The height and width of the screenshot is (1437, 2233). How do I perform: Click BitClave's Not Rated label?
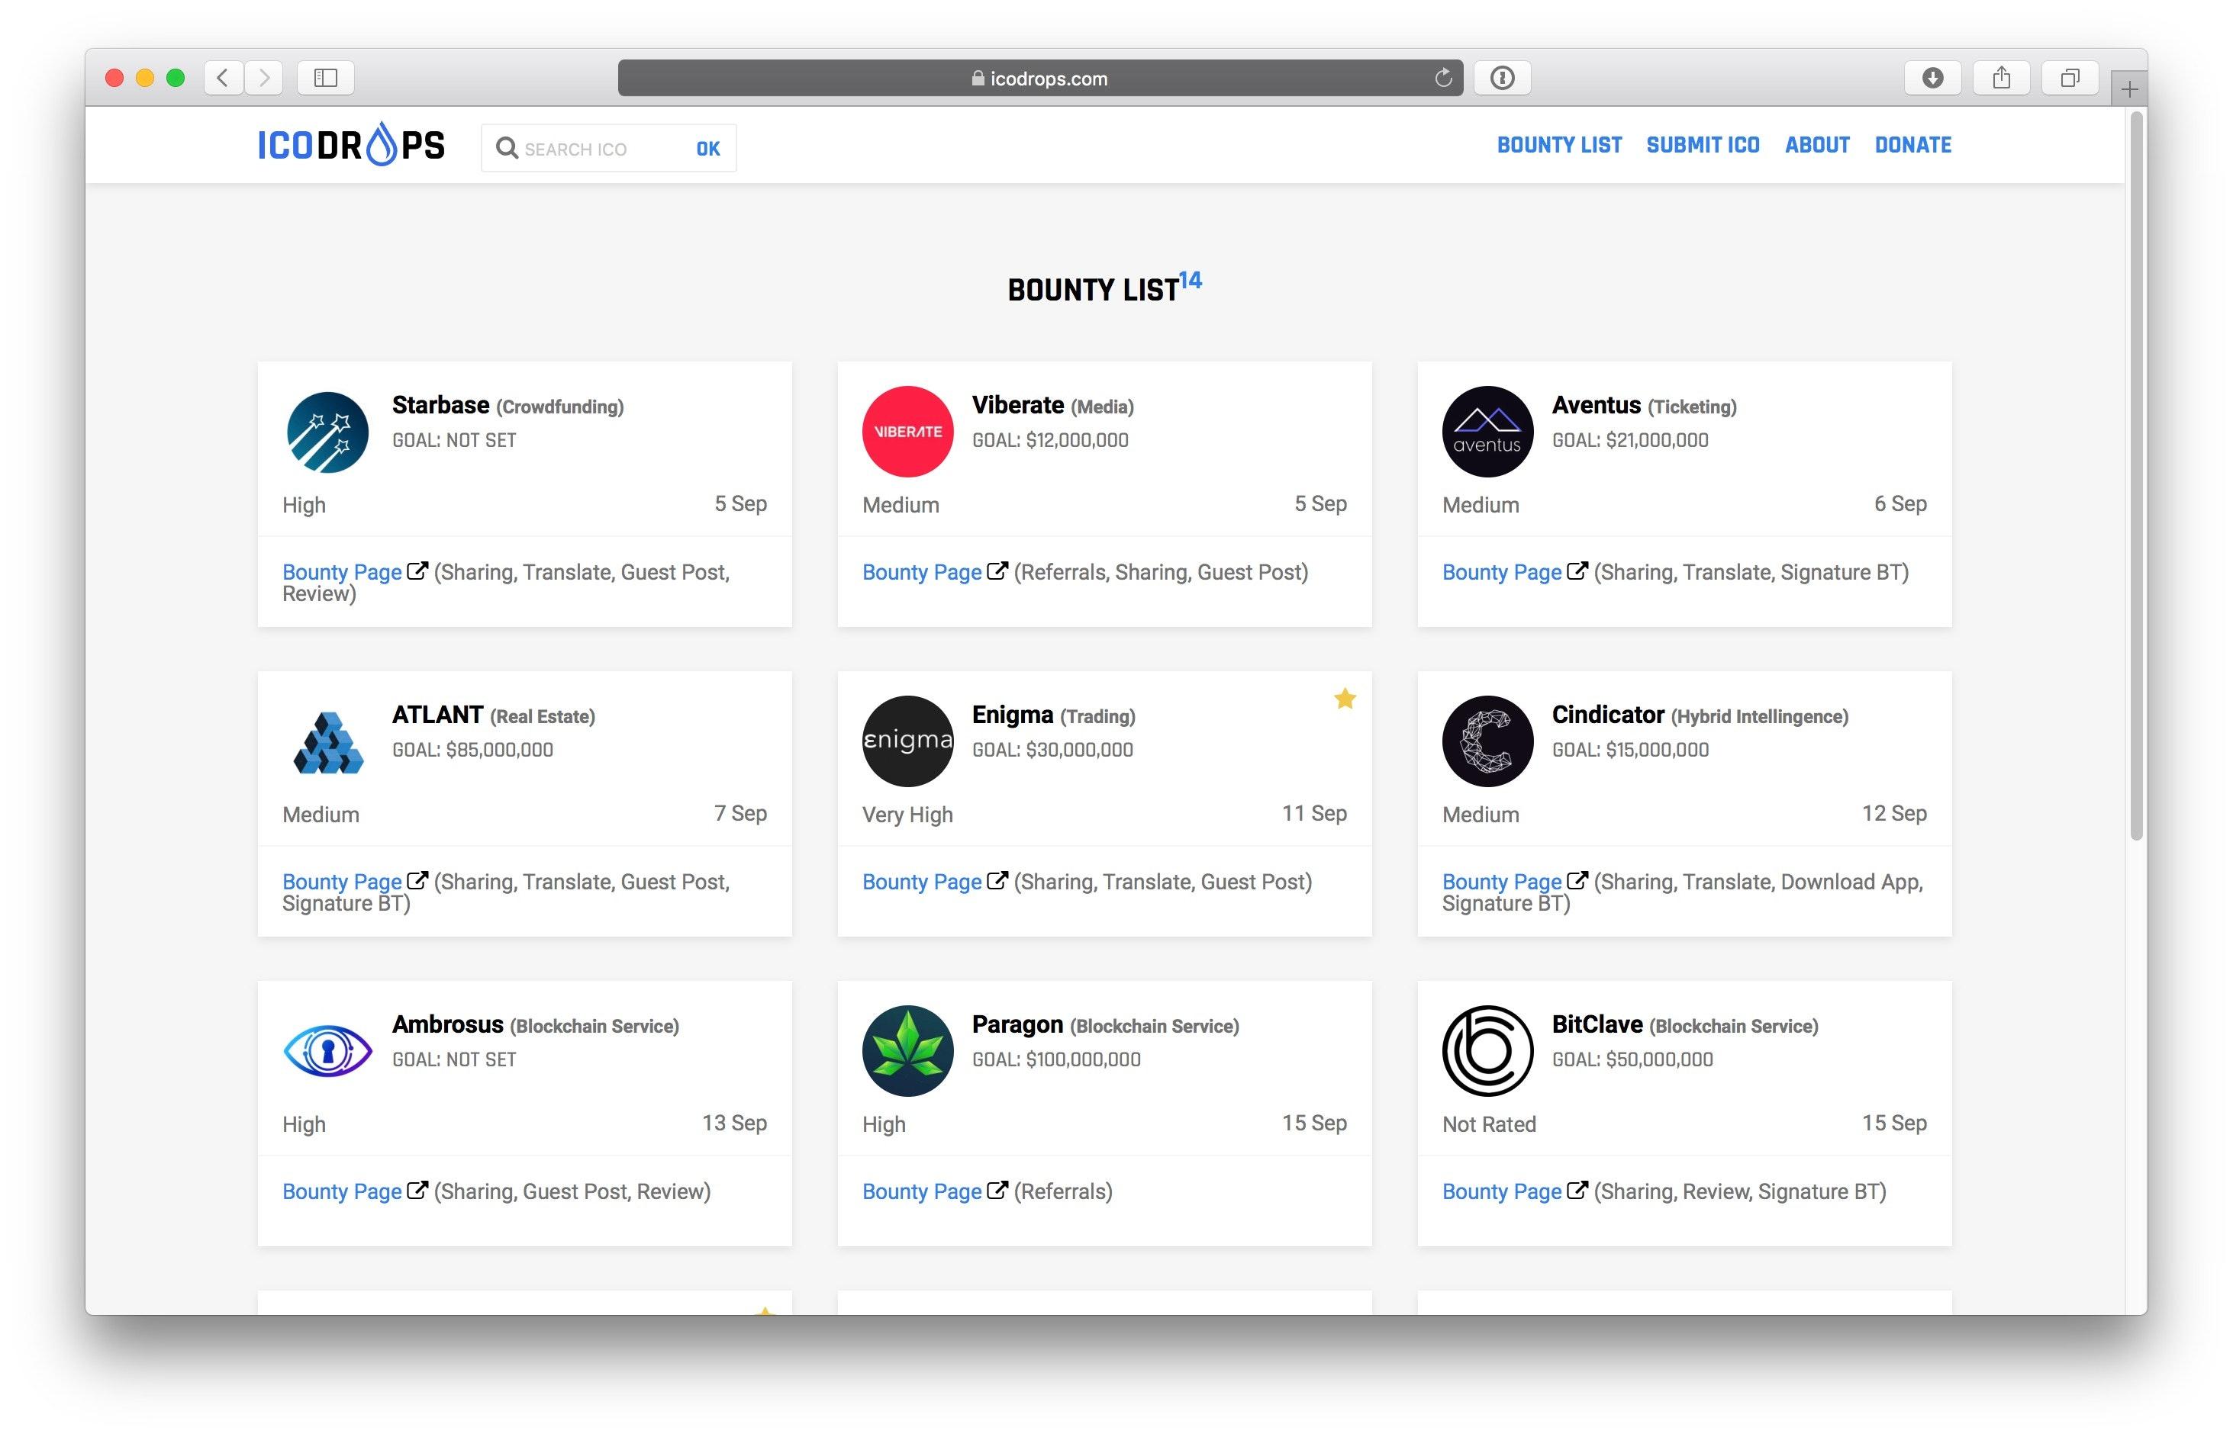[1489, 1124]
